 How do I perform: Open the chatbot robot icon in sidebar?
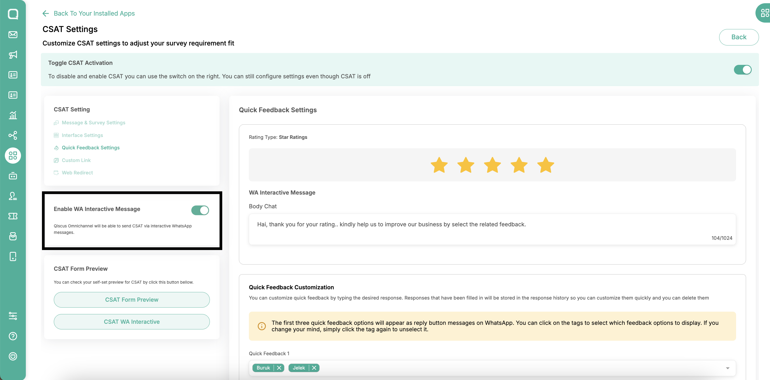click(13, 176)
